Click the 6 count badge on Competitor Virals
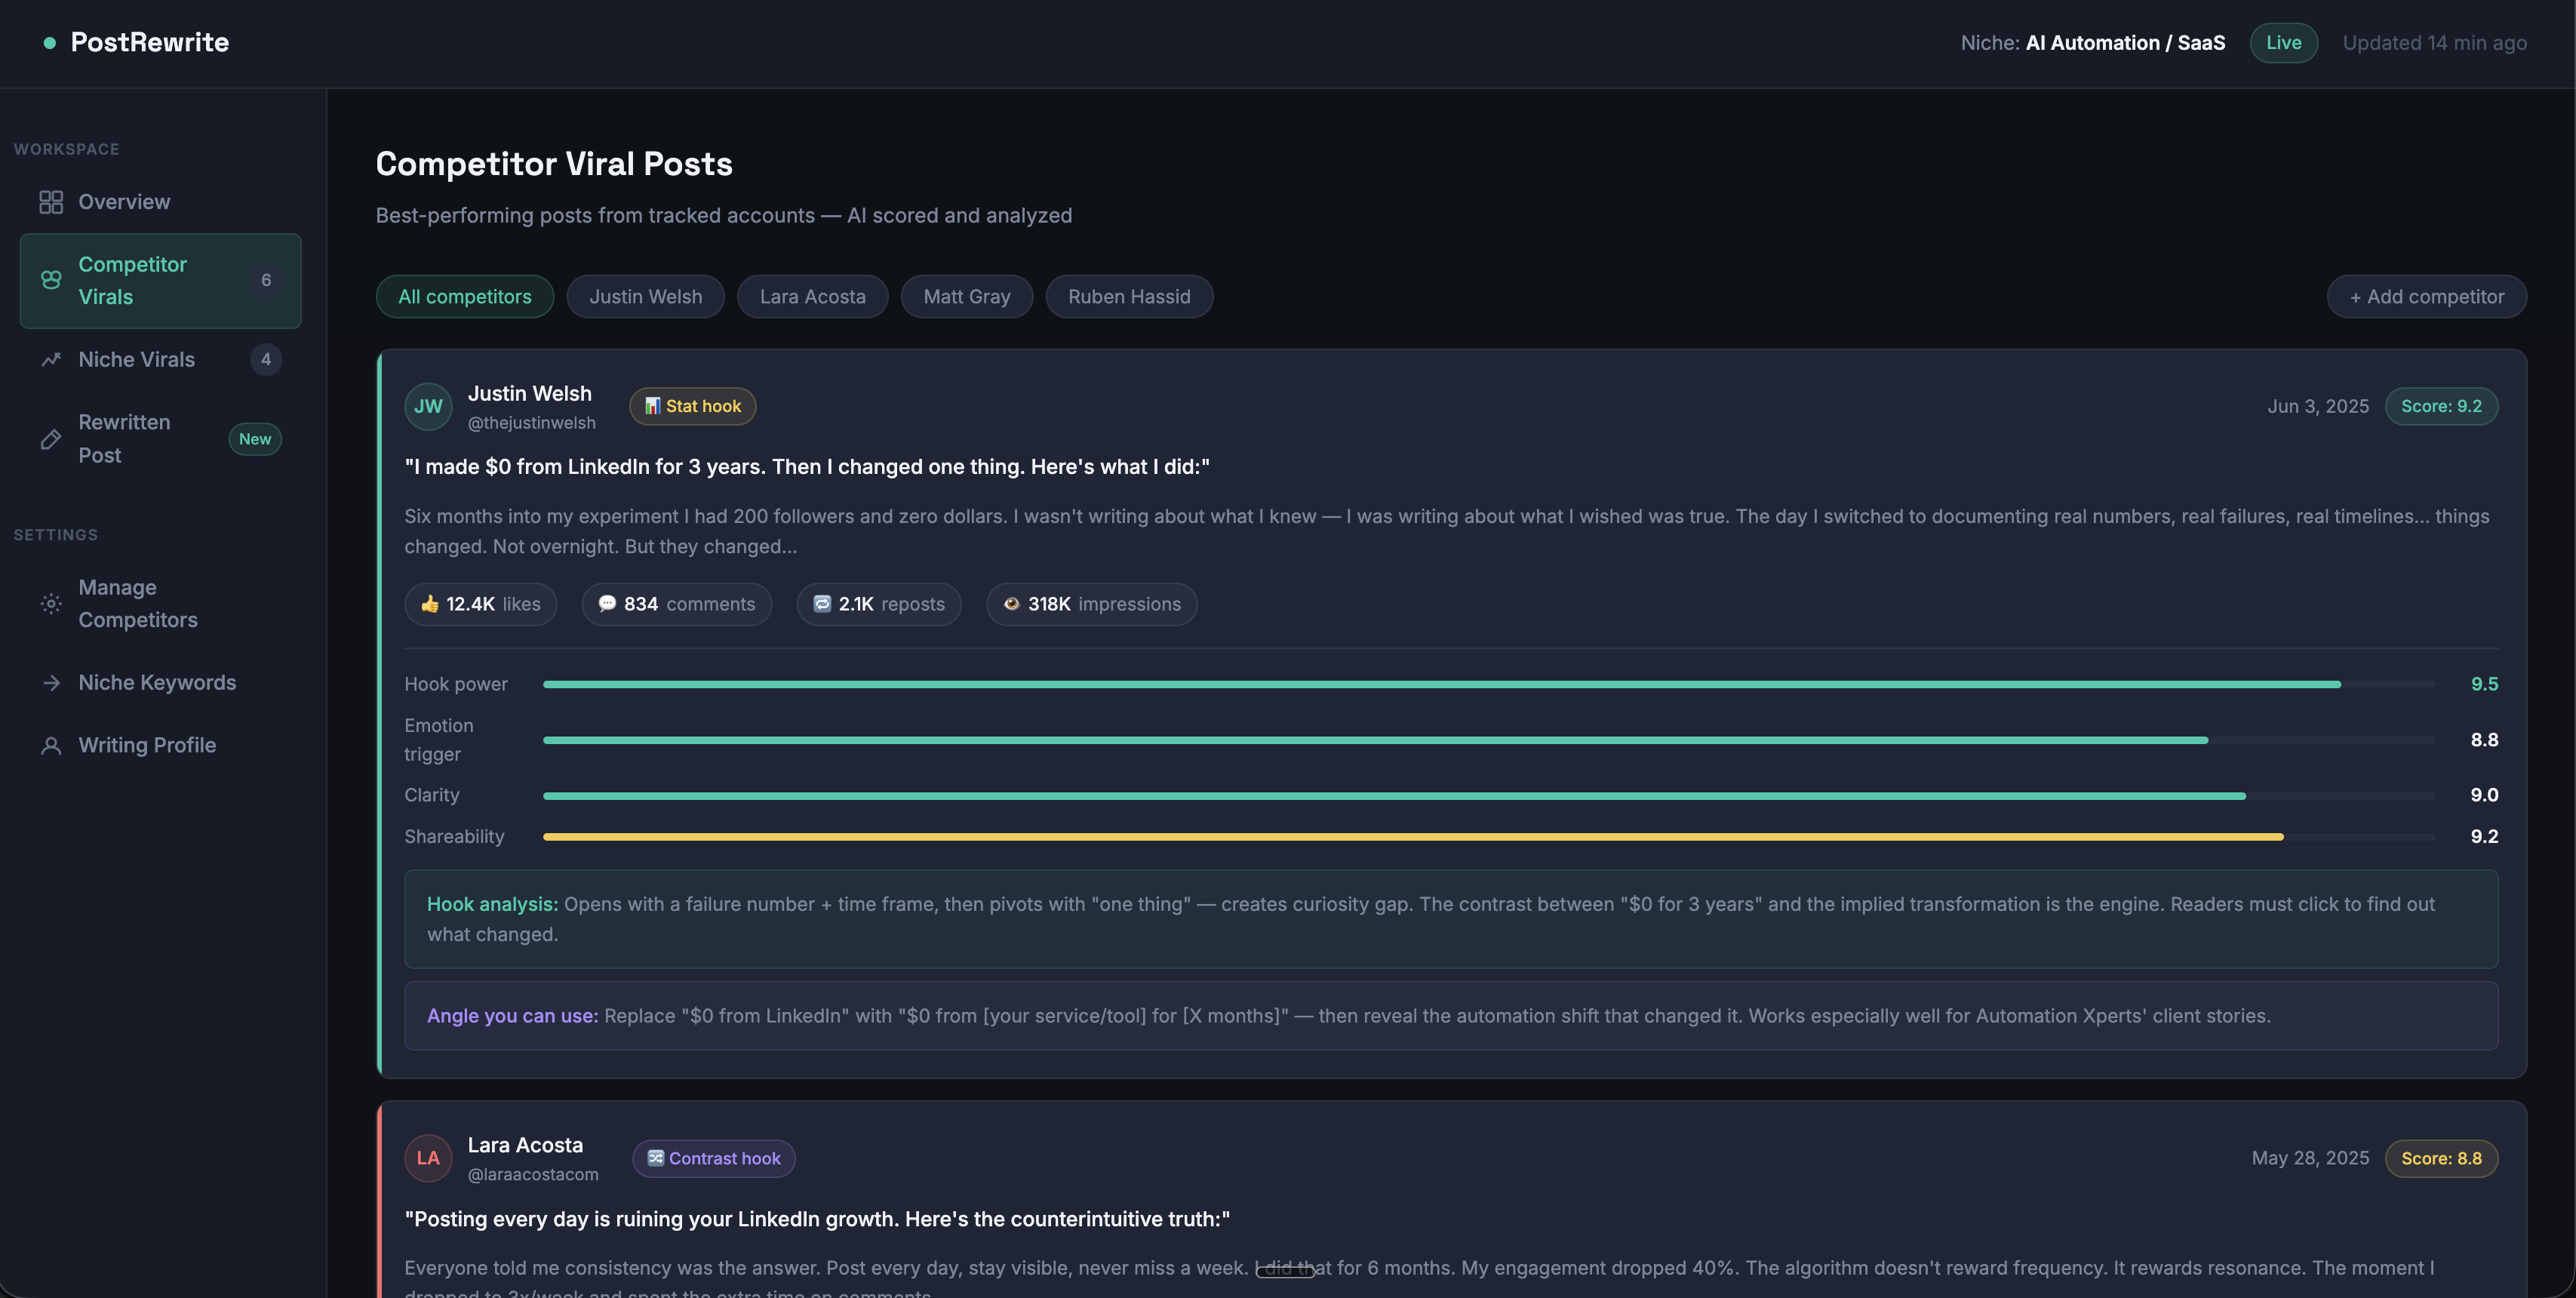Screen dimensions: 2576x1298 [266, 281]
